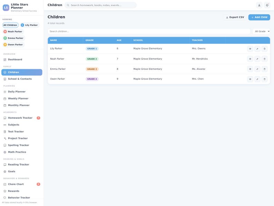Click the Add Child button
274x206 pixels.
pyautogui.click(x=259, y=17)
